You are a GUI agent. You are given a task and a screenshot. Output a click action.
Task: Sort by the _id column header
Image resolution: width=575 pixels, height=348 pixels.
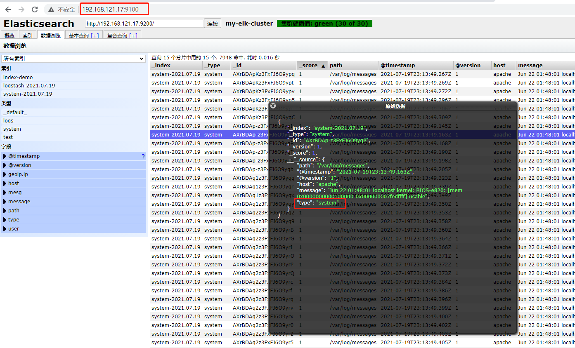[264, 65]
